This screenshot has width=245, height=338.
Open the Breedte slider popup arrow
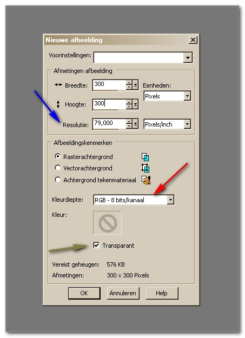click(135, 85)
